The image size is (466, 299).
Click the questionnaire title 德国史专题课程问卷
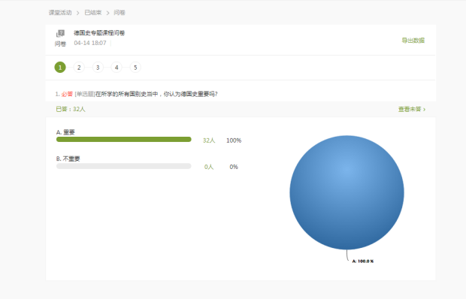pos(99,33)
